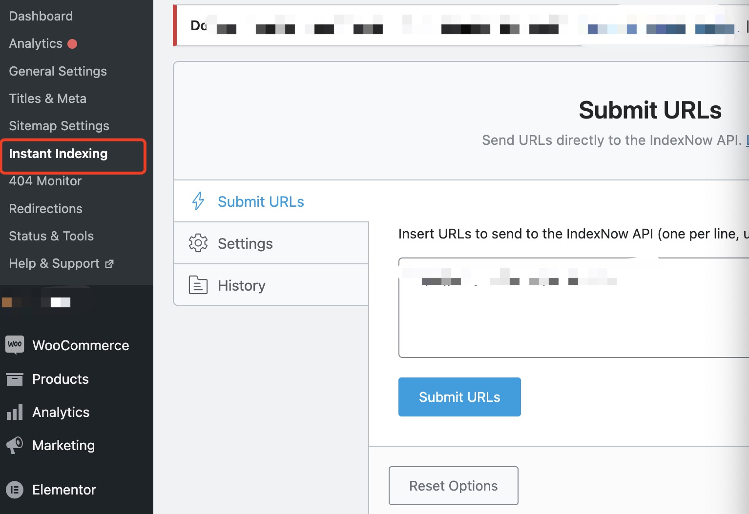Switch to the Settings tab
The width and height of the screenshot is (749, 514).
pos(245,243)
